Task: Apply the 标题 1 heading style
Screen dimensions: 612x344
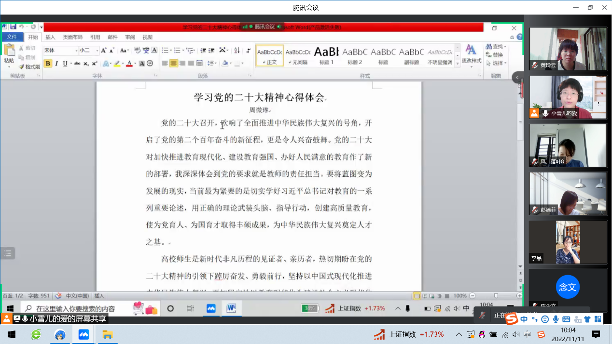Action: tap(327, 55)
